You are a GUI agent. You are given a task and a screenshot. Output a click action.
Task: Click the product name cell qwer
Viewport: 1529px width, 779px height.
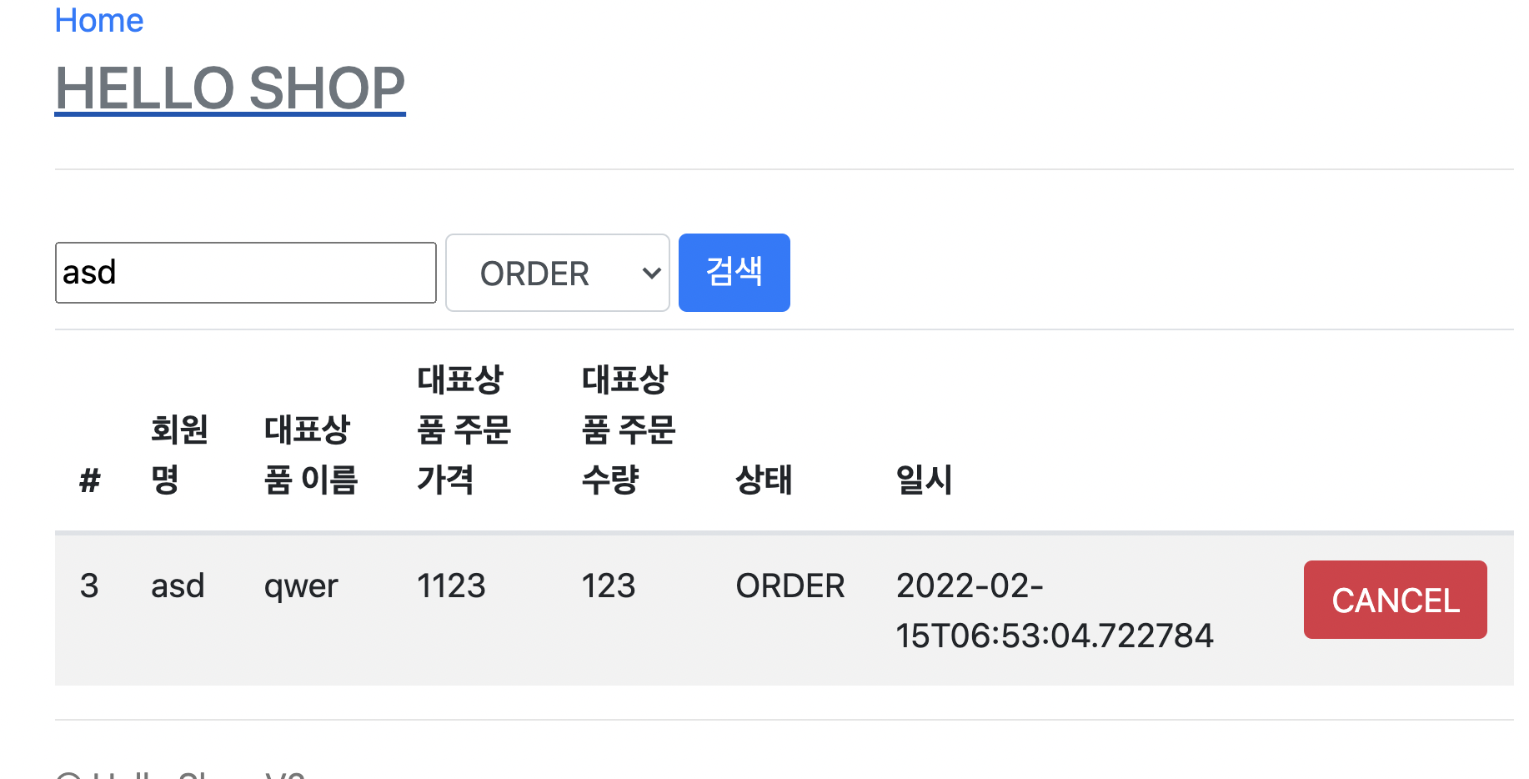click(x=301, y=587)
